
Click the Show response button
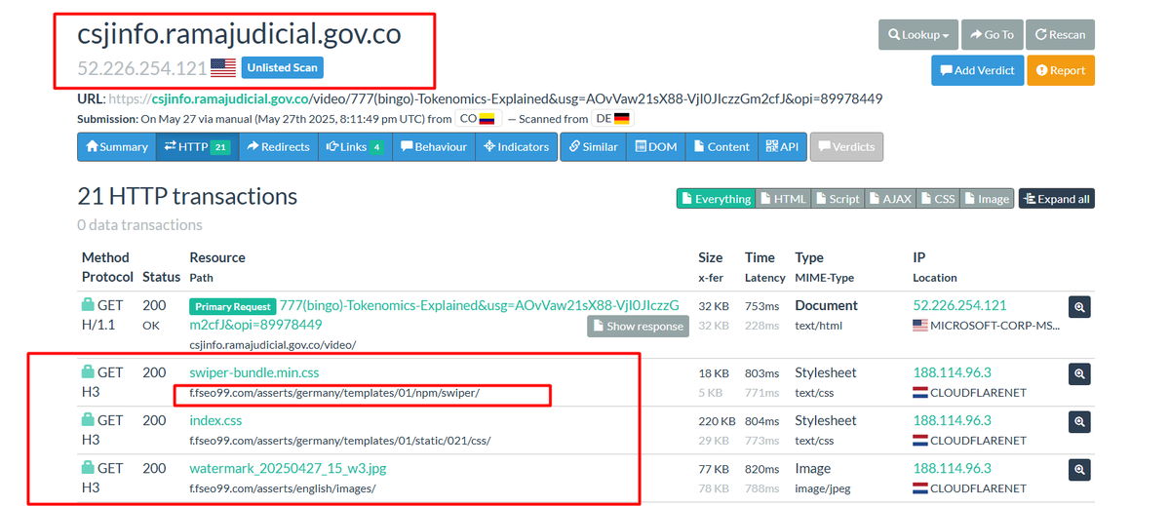[x=638, y=326]
